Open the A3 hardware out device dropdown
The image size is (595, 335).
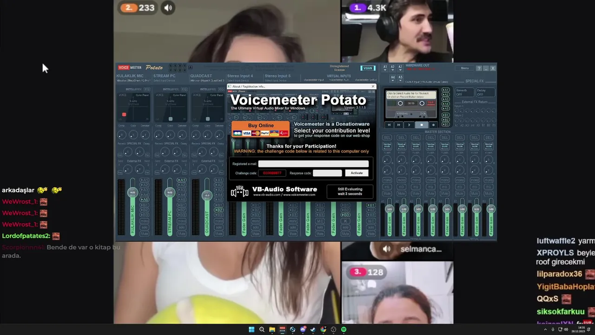click(400, 67)
